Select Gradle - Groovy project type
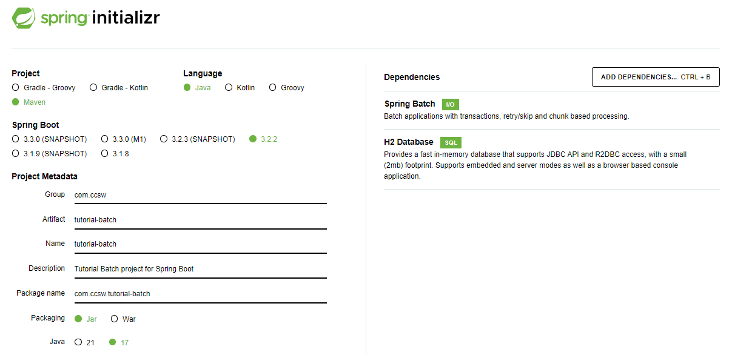 (x=16, y=88)
